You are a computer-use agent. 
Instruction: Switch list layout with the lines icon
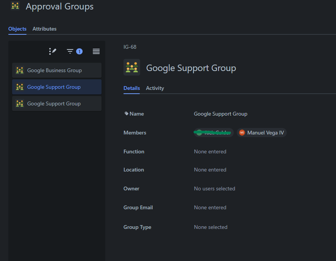96,51
